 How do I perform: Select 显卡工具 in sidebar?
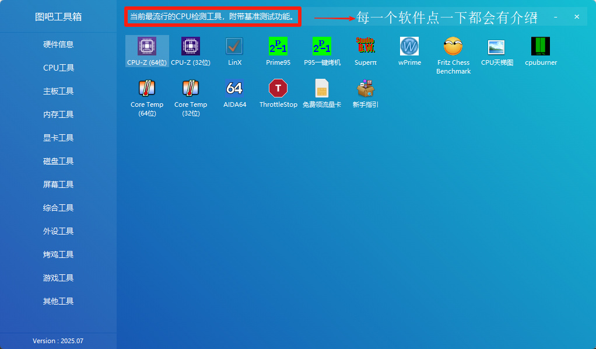(58, 138)
